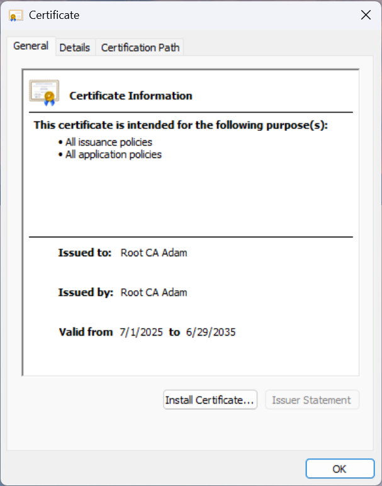Screen dimensions: 382x486
Task: Close the Certificate dialog
Action: coord(366,15)
